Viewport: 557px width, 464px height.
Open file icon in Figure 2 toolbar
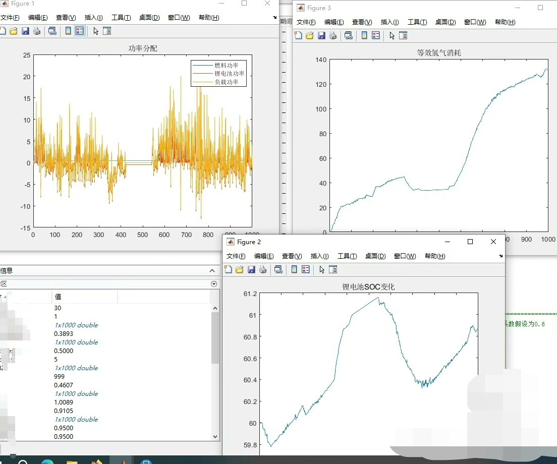click(x=240, y=269)
